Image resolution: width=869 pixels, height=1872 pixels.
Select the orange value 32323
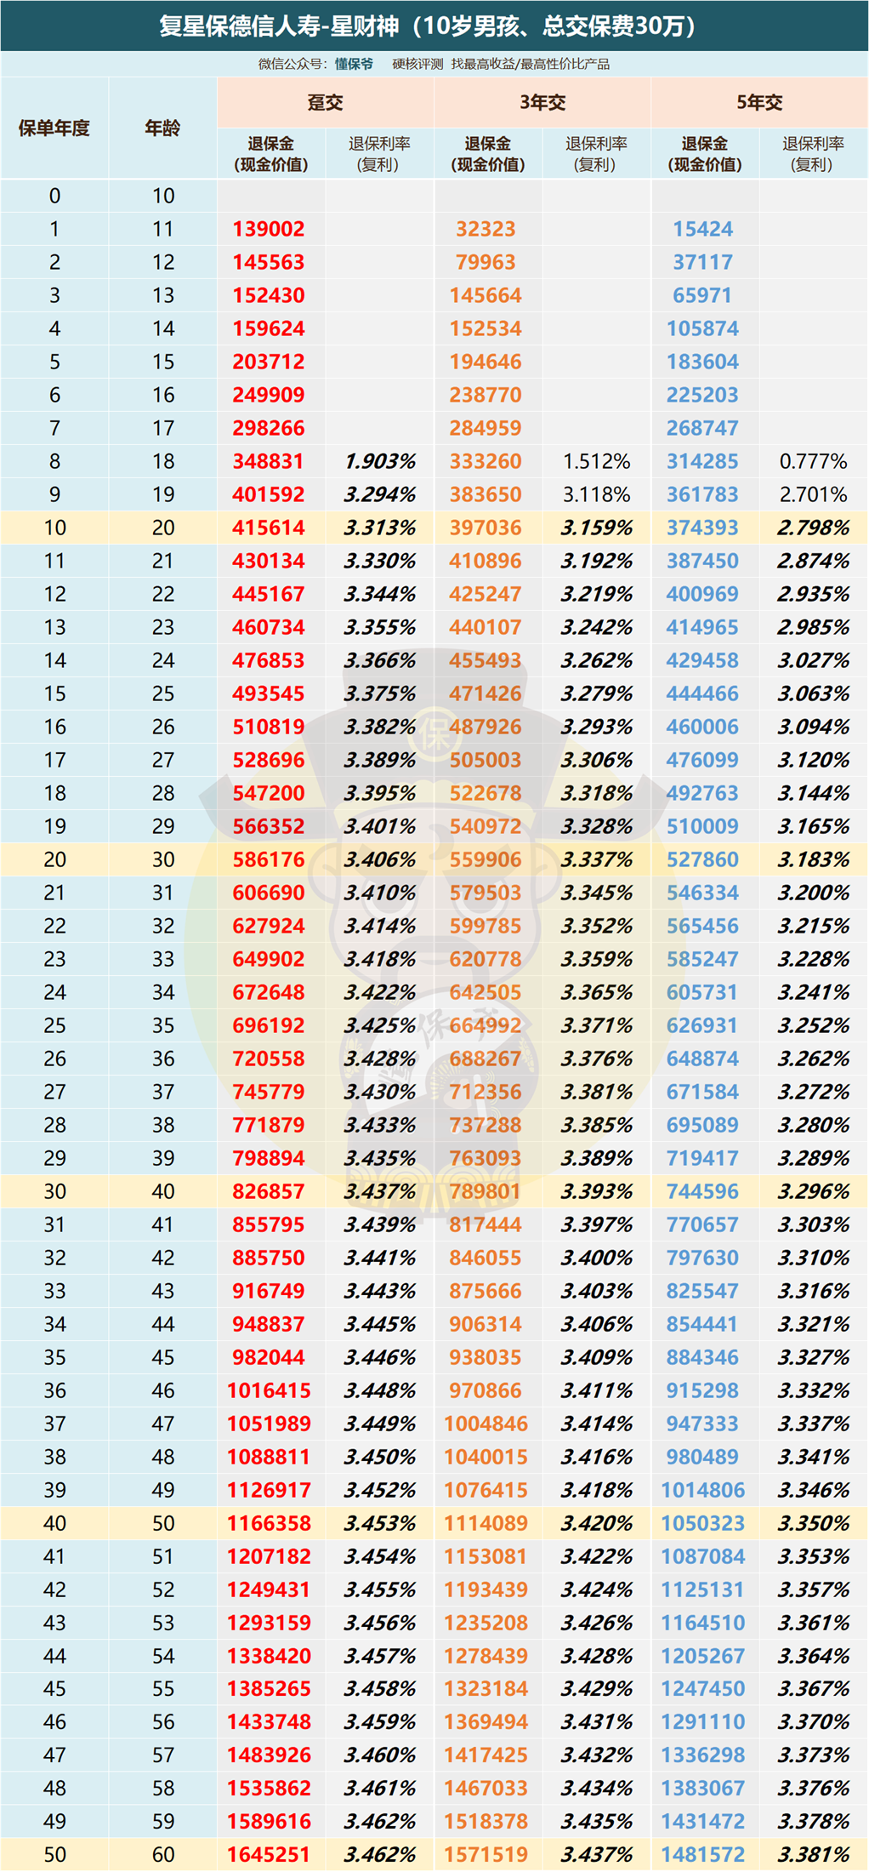tap(486, 229)
